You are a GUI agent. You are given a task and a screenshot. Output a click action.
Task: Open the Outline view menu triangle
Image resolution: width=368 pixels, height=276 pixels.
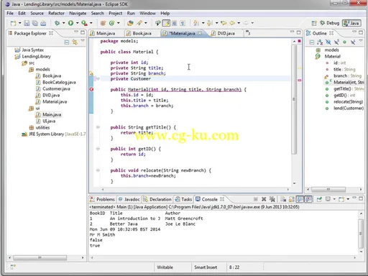361,41
